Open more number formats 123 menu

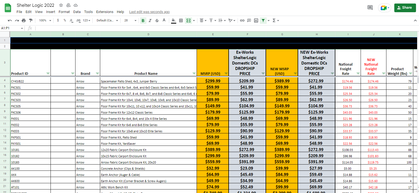tap(87, 20)
